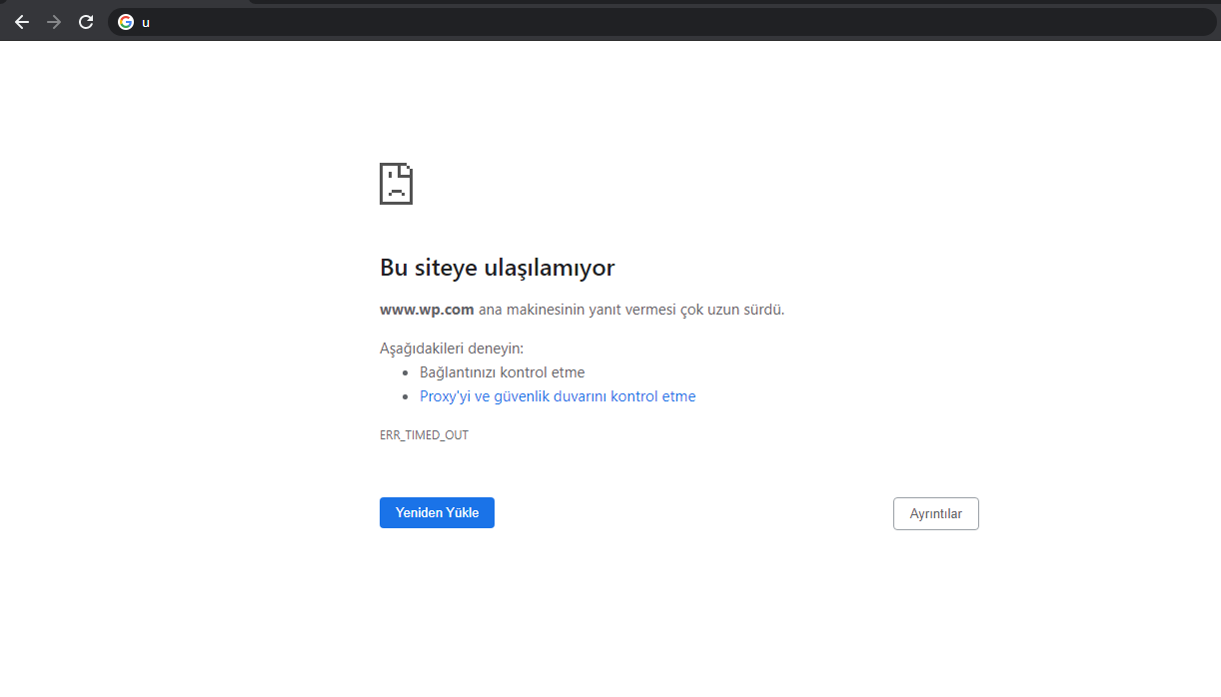Viewport: 1221px width, 697px height.
Task: Click the ERR_TIMED_OUT error code
Action: click(x=424, y=435)
